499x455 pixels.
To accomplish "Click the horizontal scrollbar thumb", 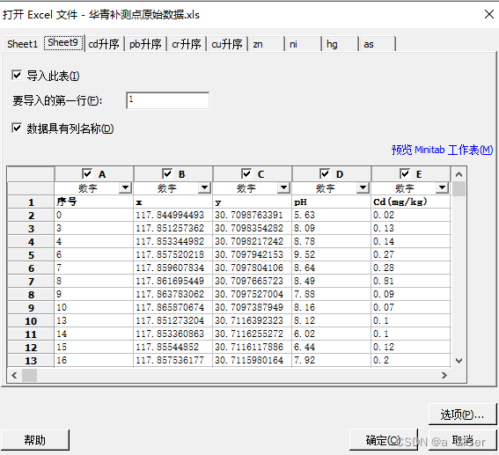I will (x=30, y=375).
